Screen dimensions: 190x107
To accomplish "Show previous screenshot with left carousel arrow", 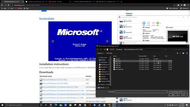I will [x=53, y=41].
